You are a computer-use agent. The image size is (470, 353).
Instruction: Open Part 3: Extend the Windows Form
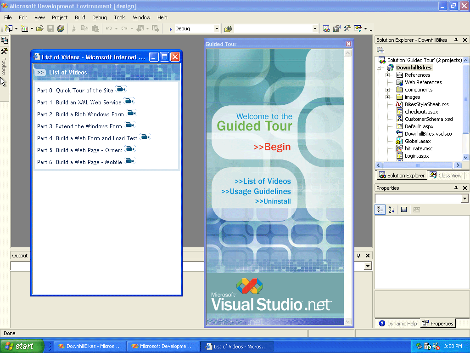[79, 126]
